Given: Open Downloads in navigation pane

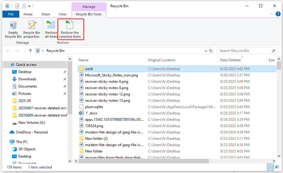Looking at the screenshot, I should pos(27,79).
